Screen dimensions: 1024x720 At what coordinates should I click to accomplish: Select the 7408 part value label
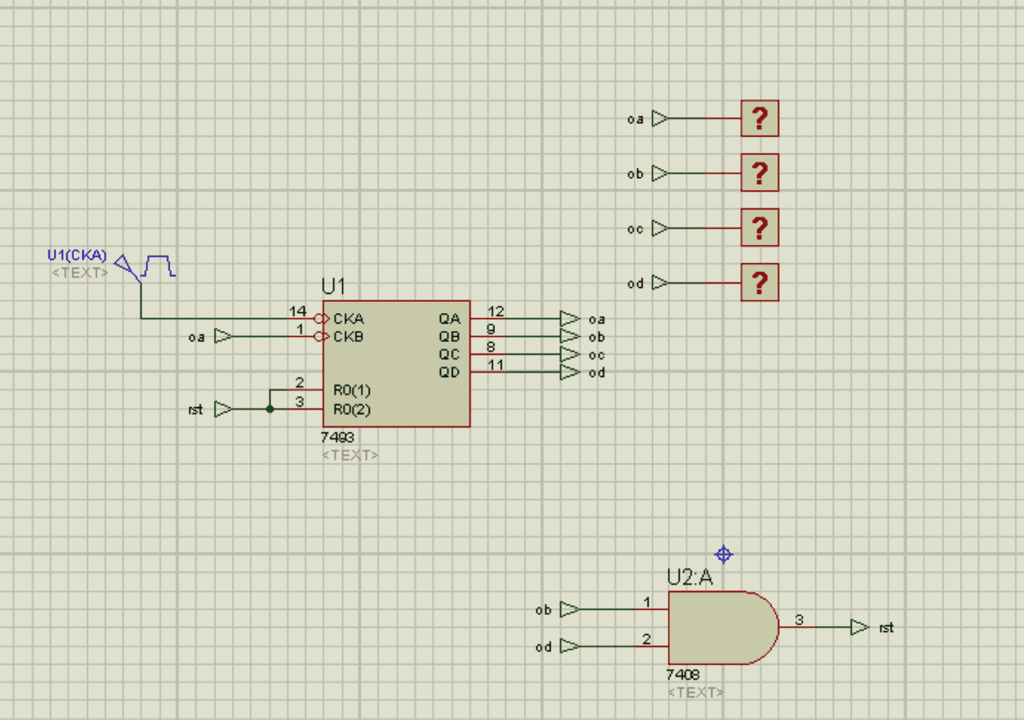[x=683, y=675]
